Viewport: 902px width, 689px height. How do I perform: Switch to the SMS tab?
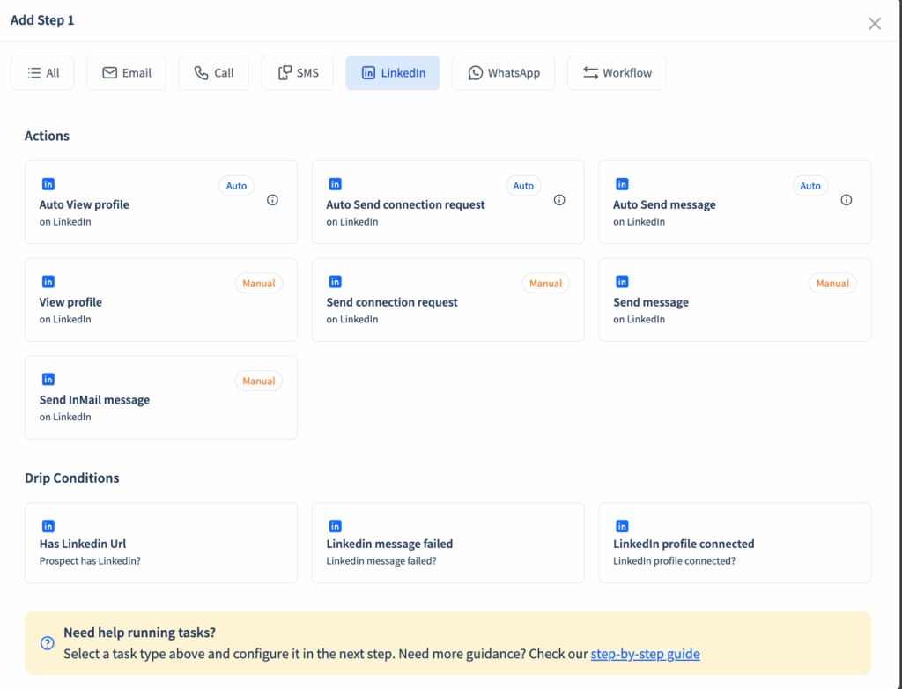coord(298,72)
